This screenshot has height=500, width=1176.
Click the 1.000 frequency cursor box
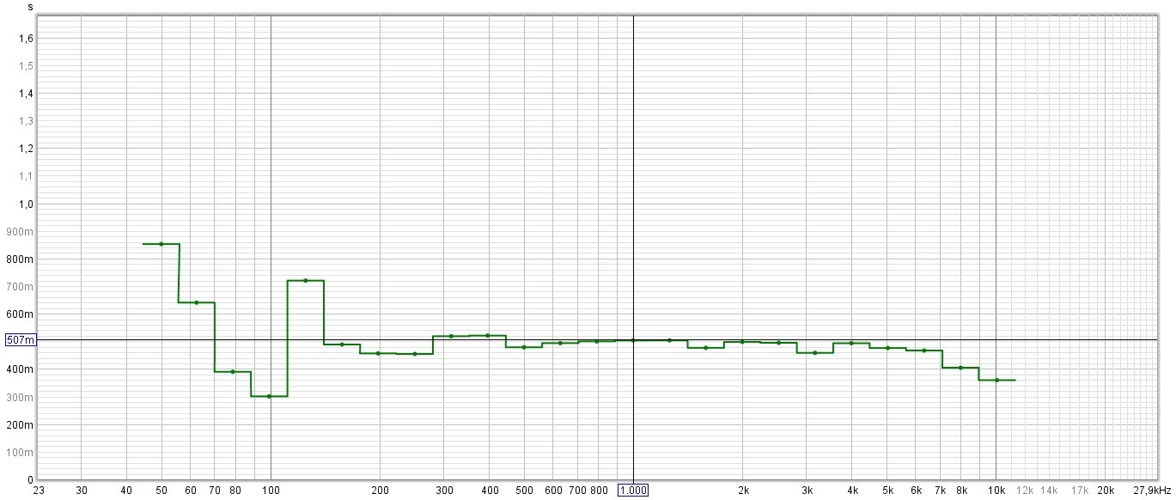click(633, 491)
